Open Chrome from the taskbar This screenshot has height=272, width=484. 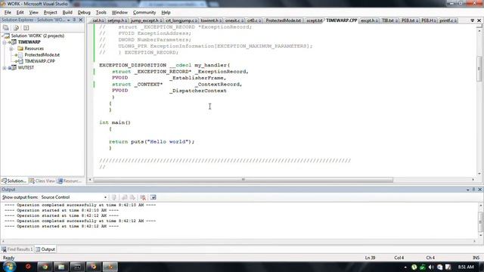point(45,267)
